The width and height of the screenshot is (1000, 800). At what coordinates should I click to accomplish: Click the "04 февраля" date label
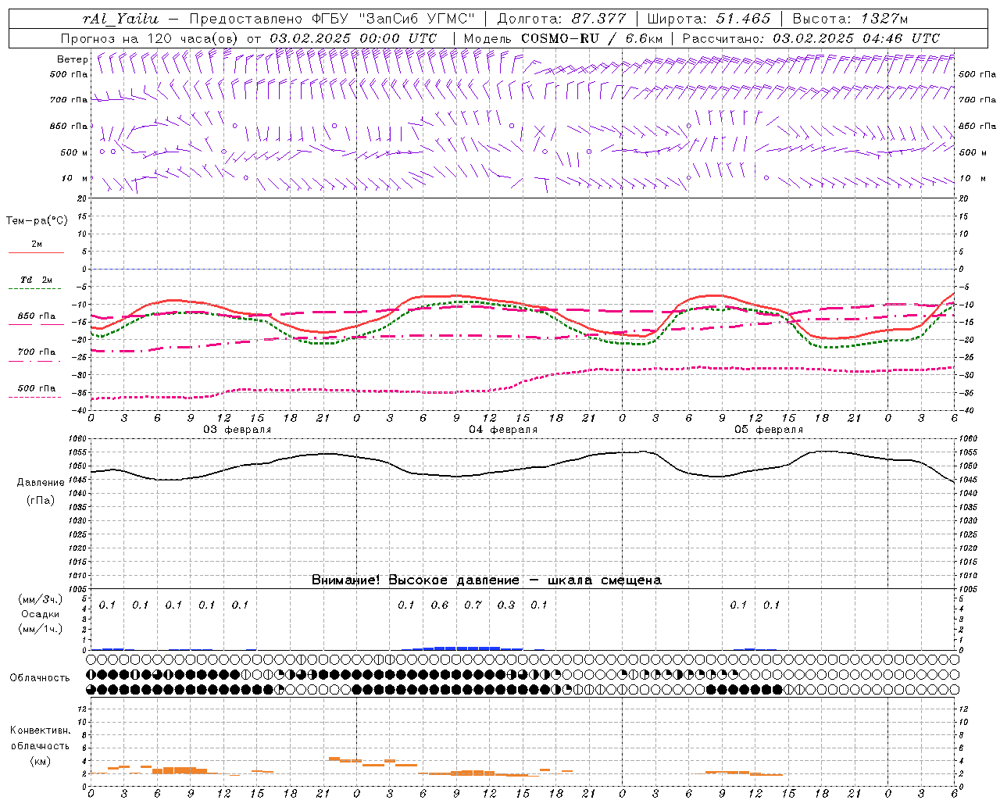pos(503,430)
